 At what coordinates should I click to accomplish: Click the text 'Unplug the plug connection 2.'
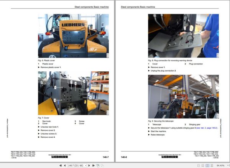pos(163,71)
